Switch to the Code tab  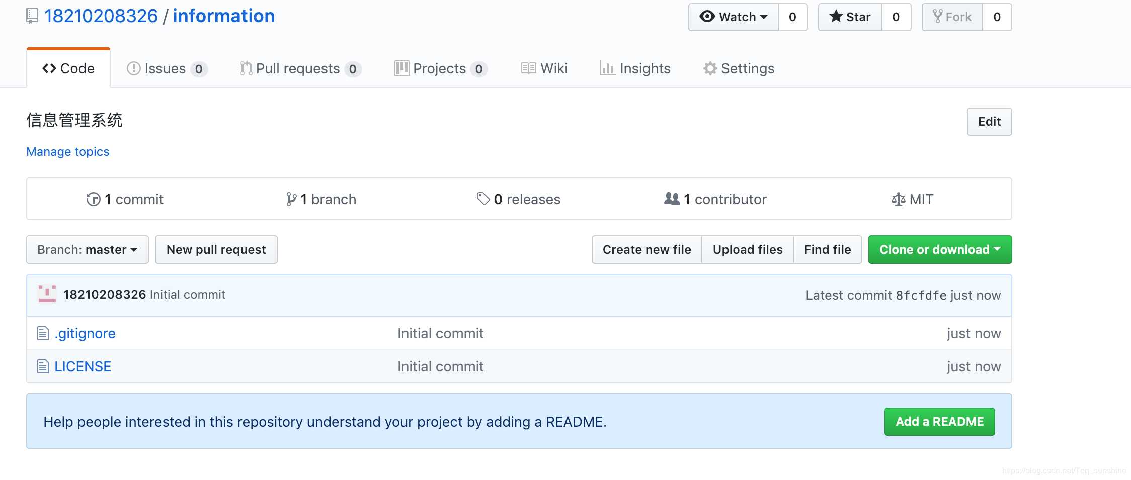point(68,68)
